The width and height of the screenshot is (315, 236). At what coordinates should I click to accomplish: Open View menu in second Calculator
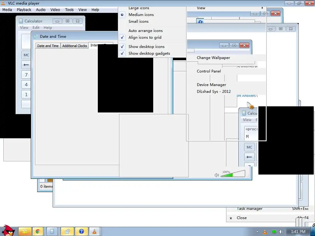click(x=247, y=120)
